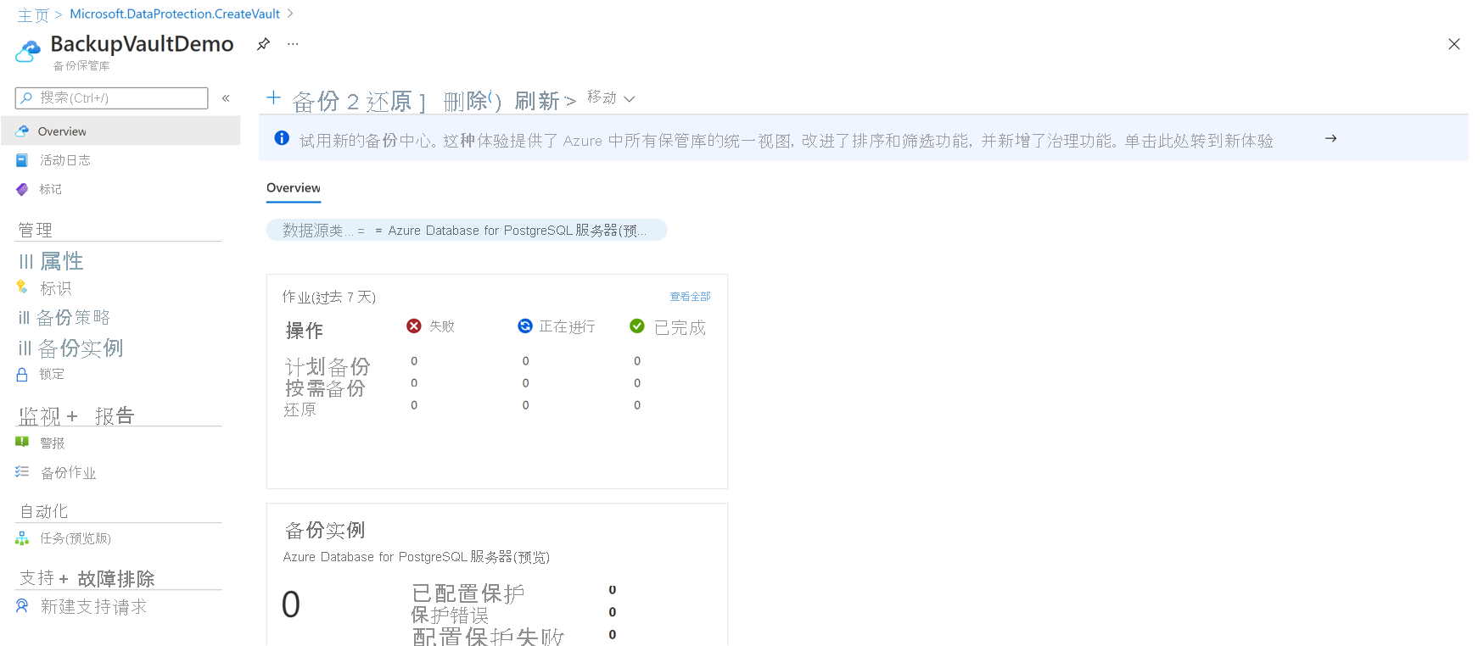The image size is (1484, 646).
Task: Click the info icon in the banner
Action: click(282, 138)
